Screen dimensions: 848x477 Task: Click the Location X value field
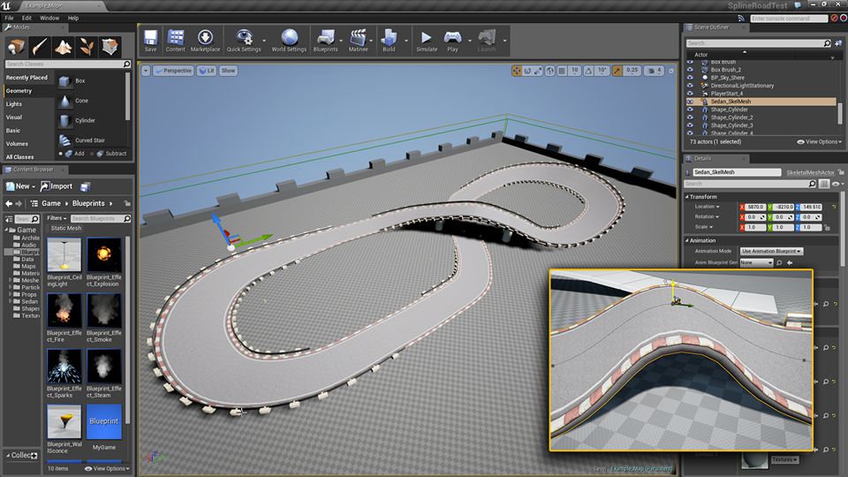(755, 207)
